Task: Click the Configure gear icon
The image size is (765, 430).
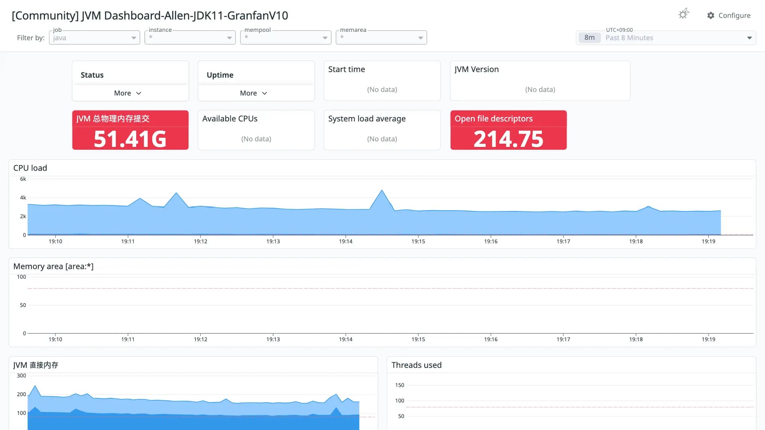Action: pos(711,15)
